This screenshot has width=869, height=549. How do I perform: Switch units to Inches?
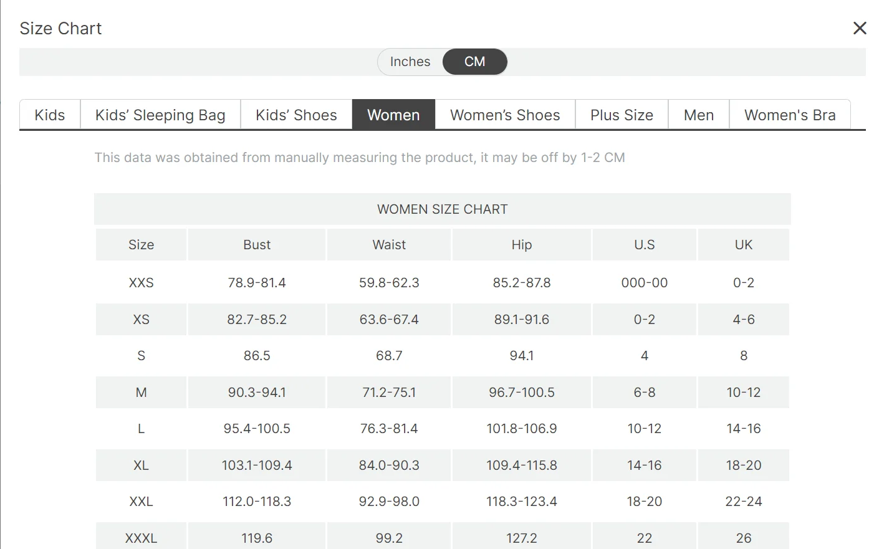[x=410, y=62]
